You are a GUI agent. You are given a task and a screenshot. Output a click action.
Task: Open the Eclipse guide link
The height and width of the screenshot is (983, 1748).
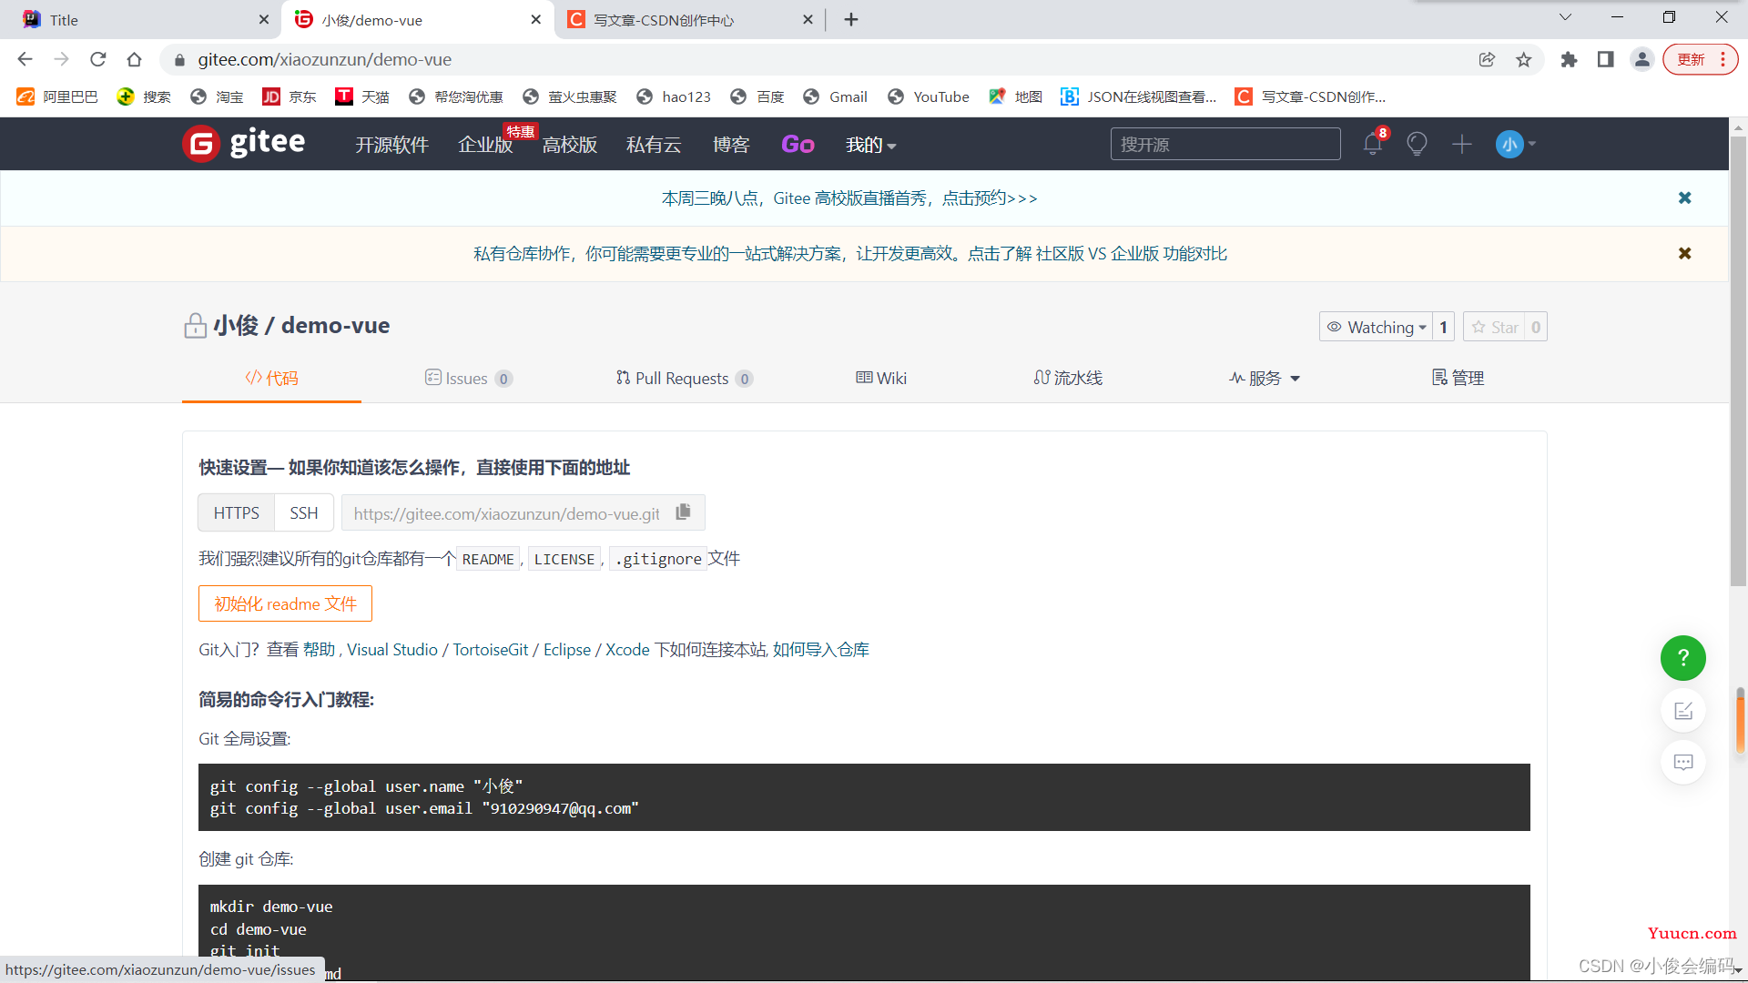[567, 649]
